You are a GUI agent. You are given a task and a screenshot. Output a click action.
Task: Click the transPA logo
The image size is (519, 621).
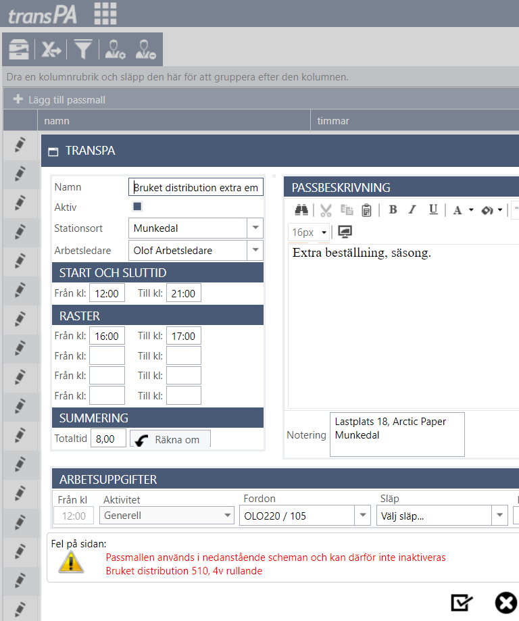point(43,15)
